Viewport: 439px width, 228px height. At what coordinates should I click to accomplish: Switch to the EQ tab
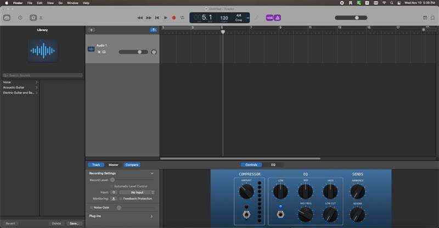click(273, 165)
